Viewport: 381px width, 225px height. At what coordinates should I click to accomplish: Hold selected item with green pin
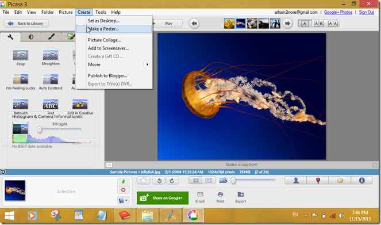point(123,182)
